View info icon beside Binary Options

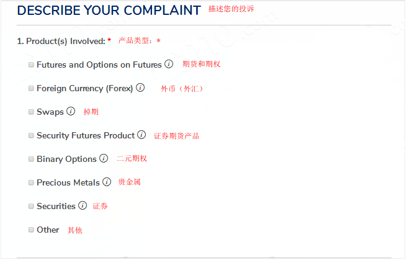[104, 158]
